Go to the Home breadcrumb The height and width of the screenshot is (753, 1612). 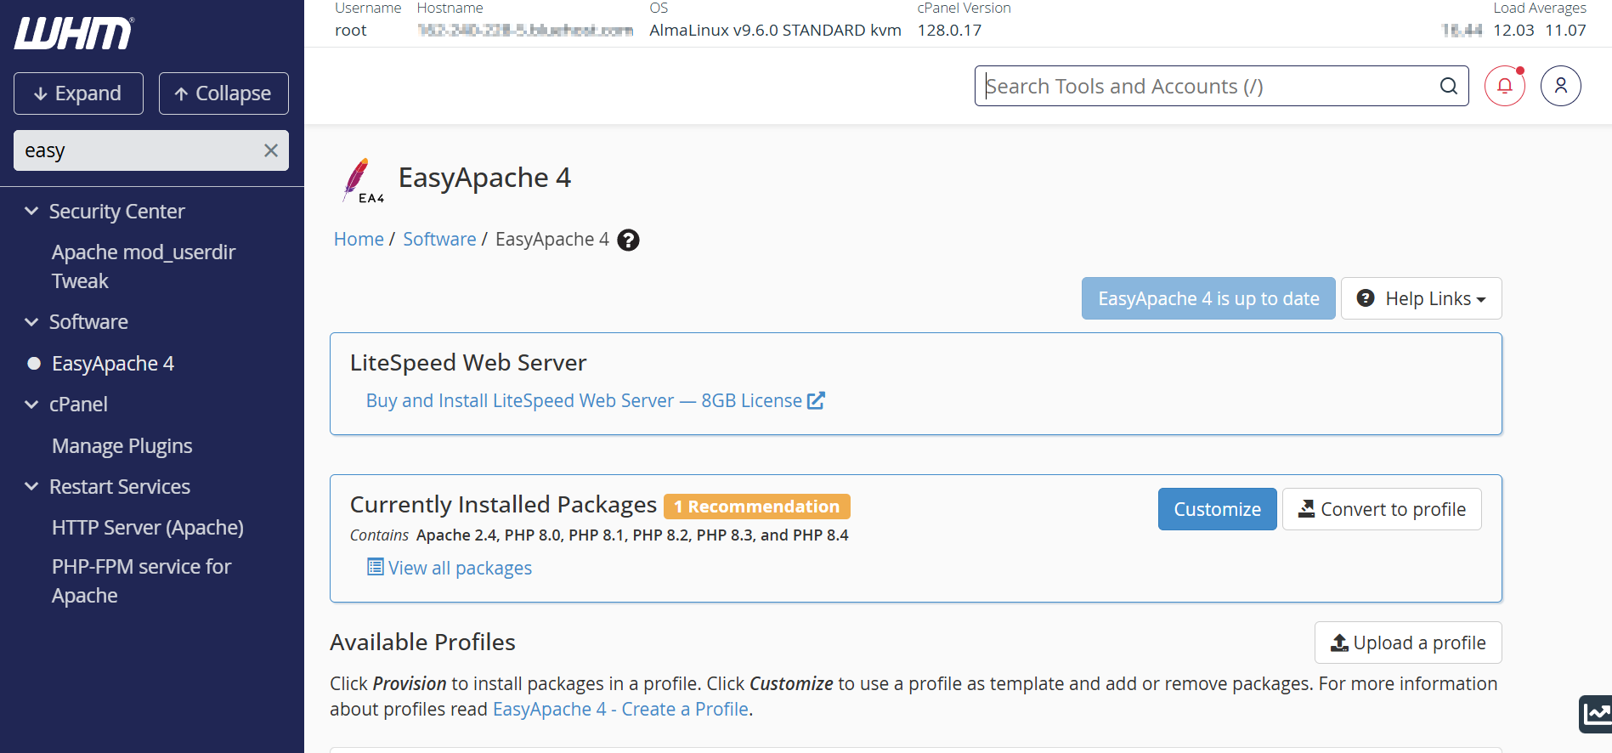click(359, 240)
